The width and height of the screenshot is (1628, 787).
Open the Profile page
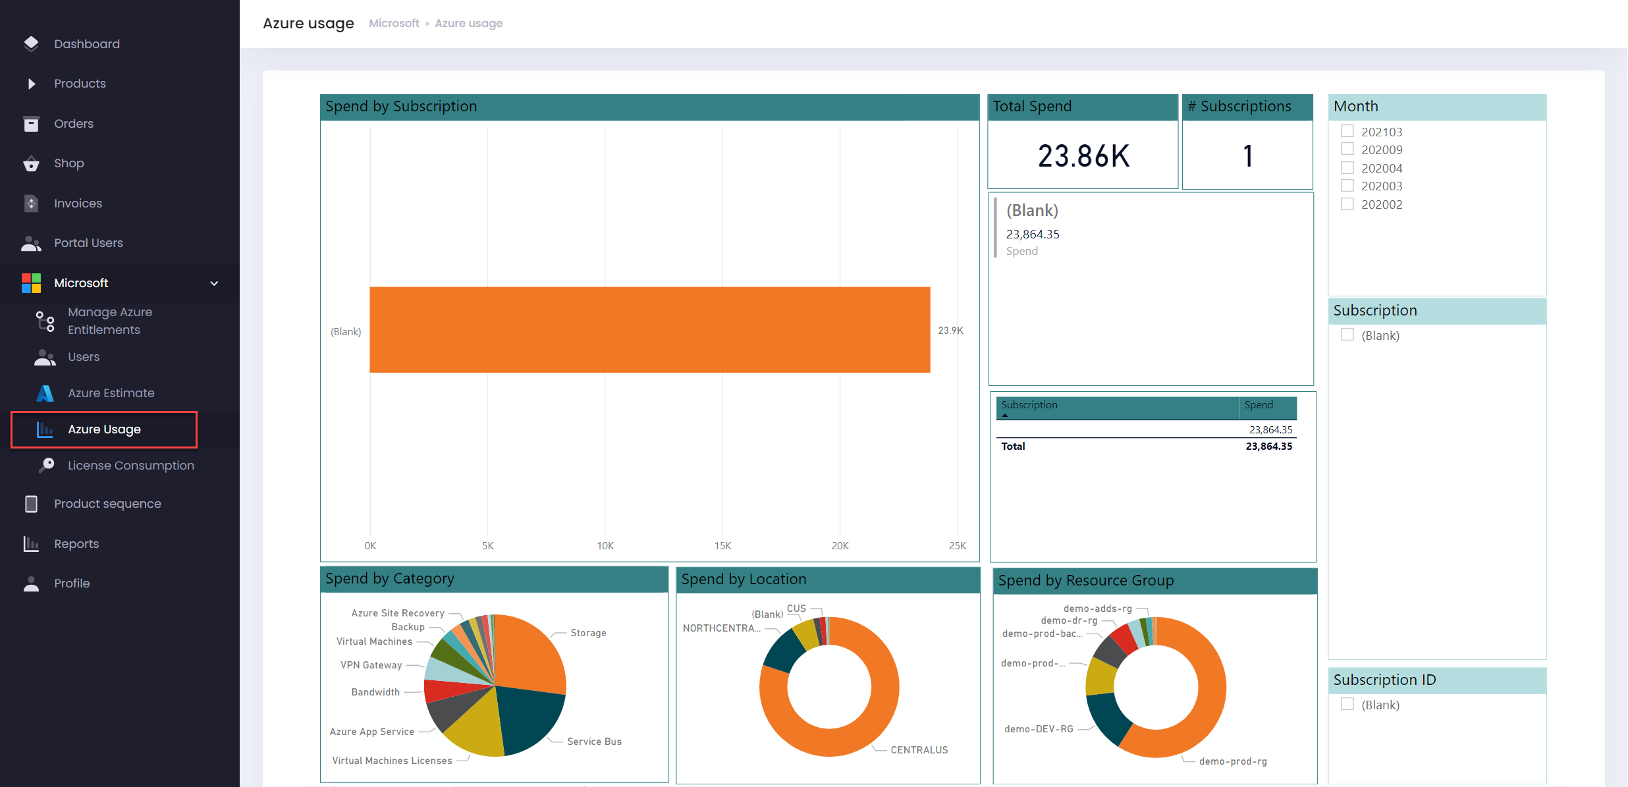(72, 583)
